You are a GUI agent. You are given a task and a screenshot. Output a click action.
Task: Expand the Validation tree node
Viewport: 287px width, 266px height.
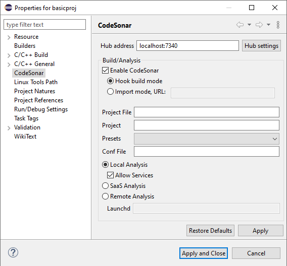click(9, 128)
